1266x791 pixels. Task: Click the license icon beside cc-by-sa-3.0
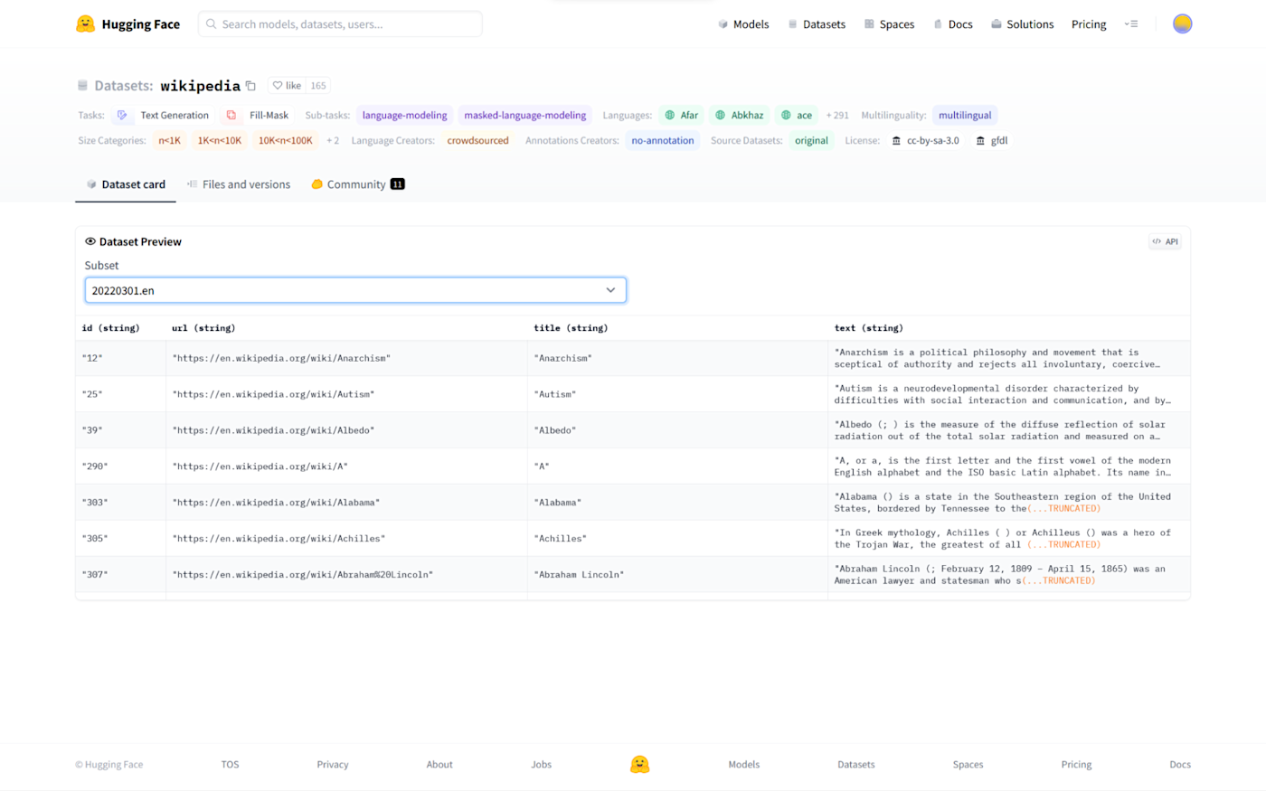click(896, 141)
